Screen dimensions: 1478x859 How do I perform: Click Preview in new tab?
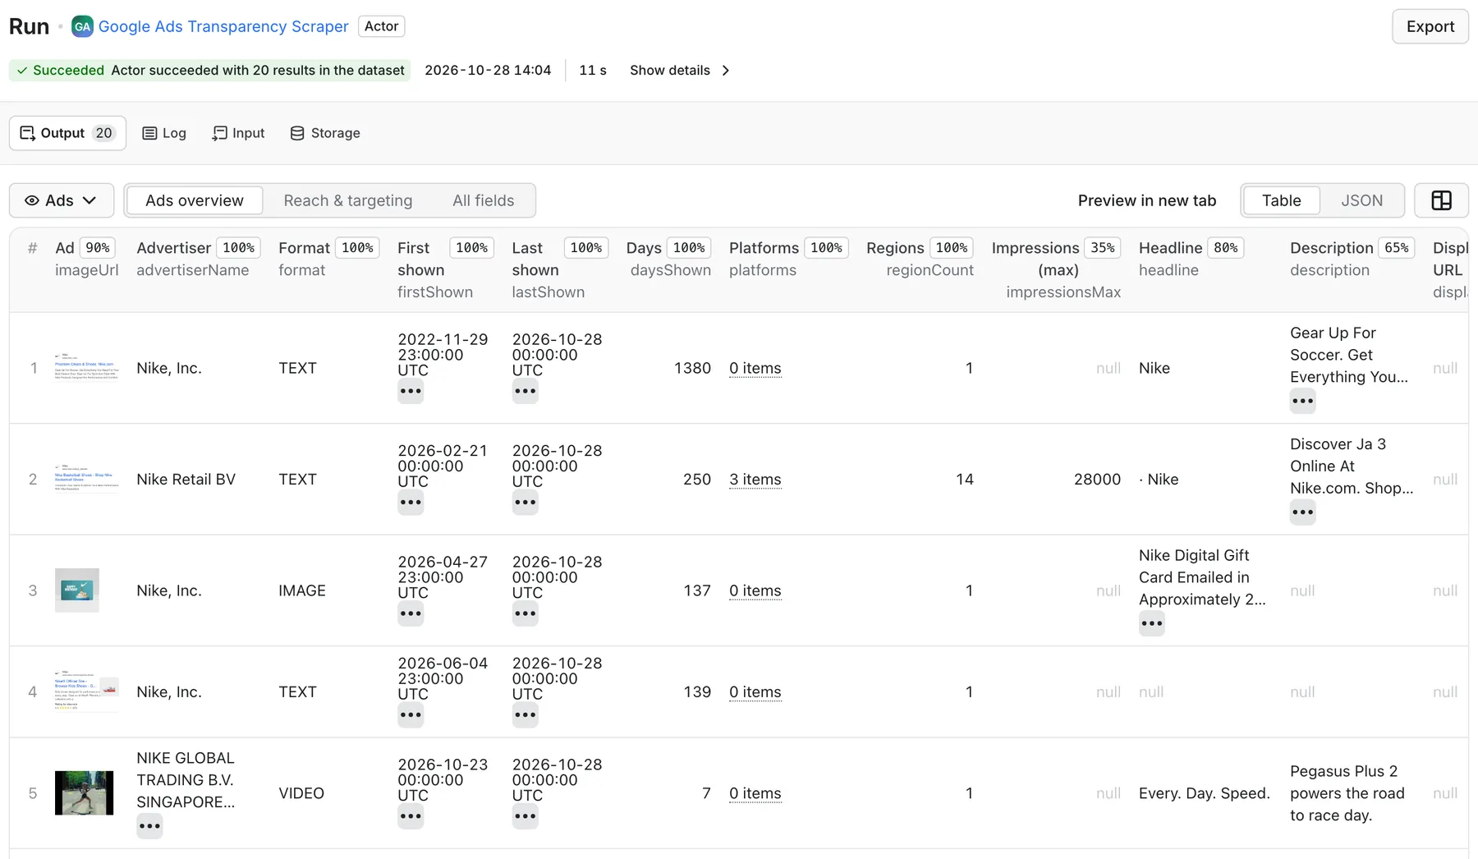click(x=1146, y=200)
